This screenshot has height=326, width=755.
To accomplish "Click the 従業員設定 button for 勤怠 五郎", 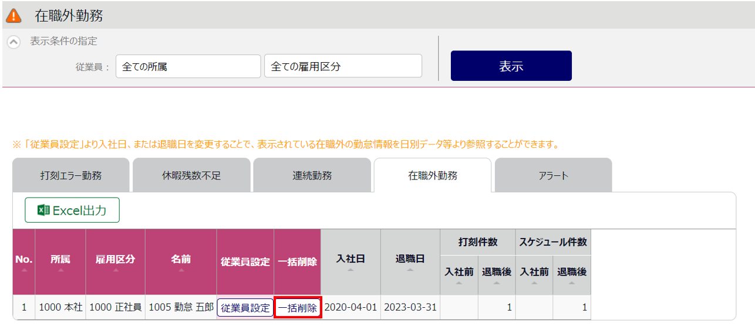I will 245,308.
